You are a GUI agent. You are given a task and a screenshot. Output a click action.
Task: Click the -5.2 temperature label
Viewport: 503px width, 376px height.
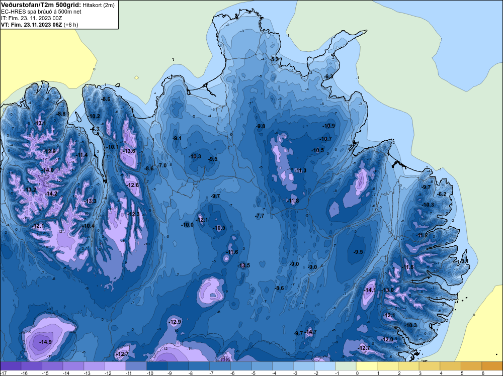pyautogui.click(x=275, y=60)
